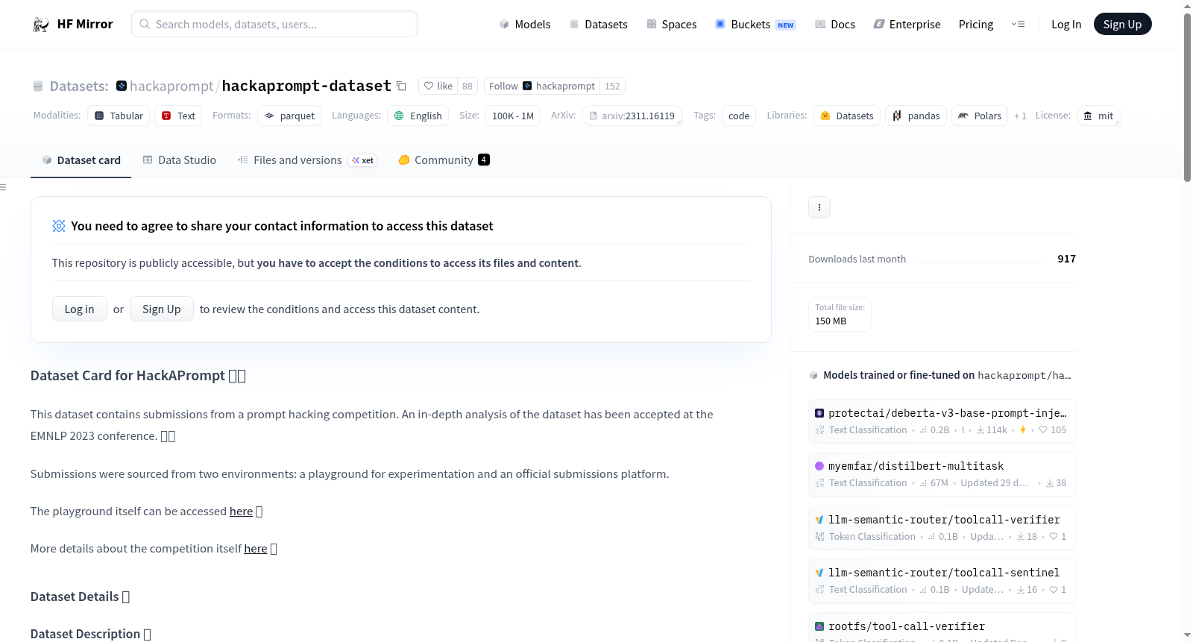Click the vertical page scrollbar thumb
The width and height of the screenshot is (1193, 642).
[x=1187, y=97]
